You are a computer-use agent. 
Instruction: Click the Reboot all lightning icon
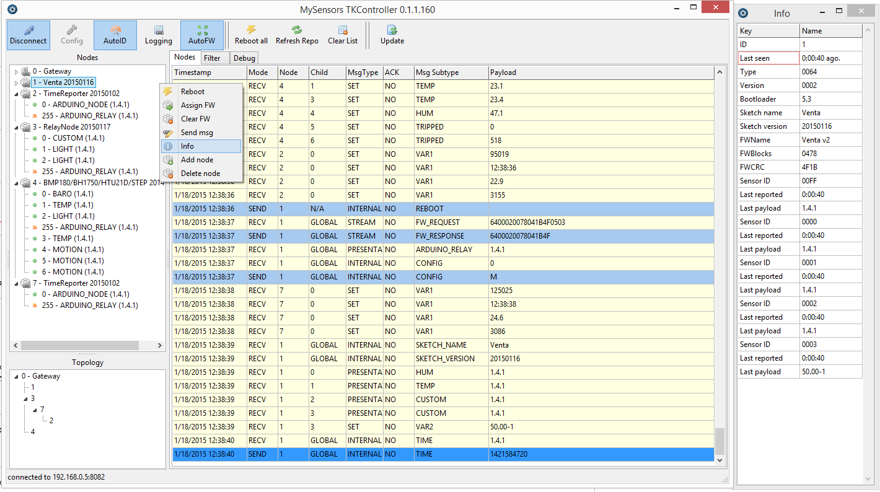[251, 30]
